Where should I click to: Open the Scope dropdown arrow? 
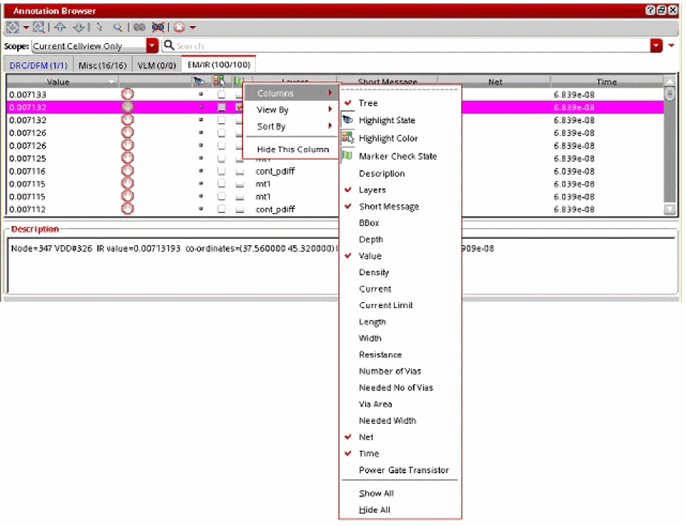pos(152,46)
